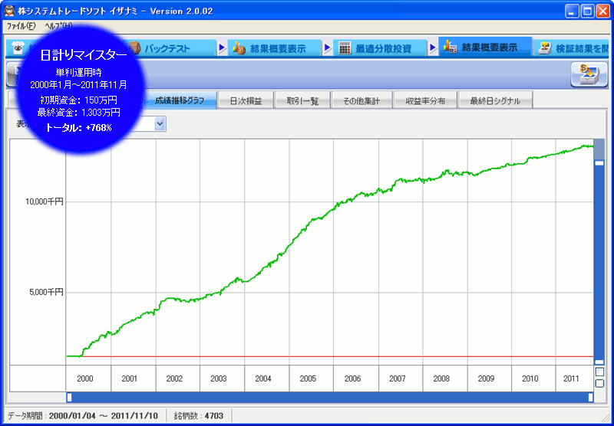Select the inactive 結果概要表示 tab after バックテスト
This screenshot has width=614, height=426.
[274, 48]
